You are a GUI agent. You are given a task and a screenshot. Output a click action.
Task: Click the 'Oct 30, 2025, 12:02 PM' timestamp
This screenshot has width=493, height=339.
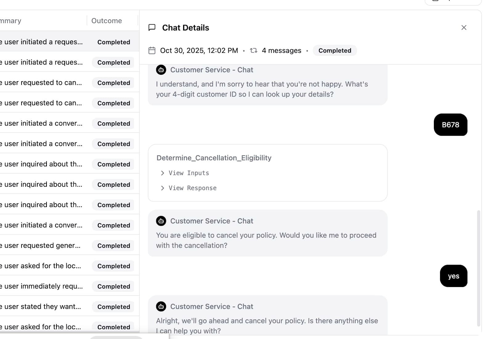pos(199,50)
